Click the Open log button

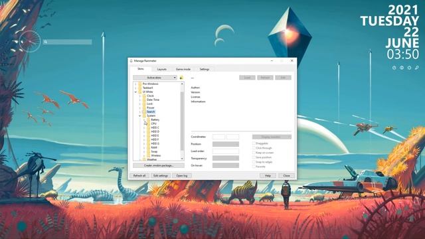[x=182, y=175]
